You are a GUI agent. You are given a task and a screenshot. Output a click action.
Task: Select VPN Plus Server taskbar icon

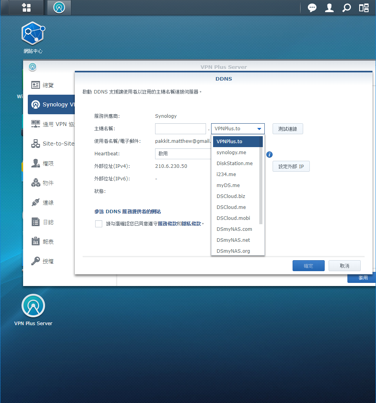tap(59, 8)
